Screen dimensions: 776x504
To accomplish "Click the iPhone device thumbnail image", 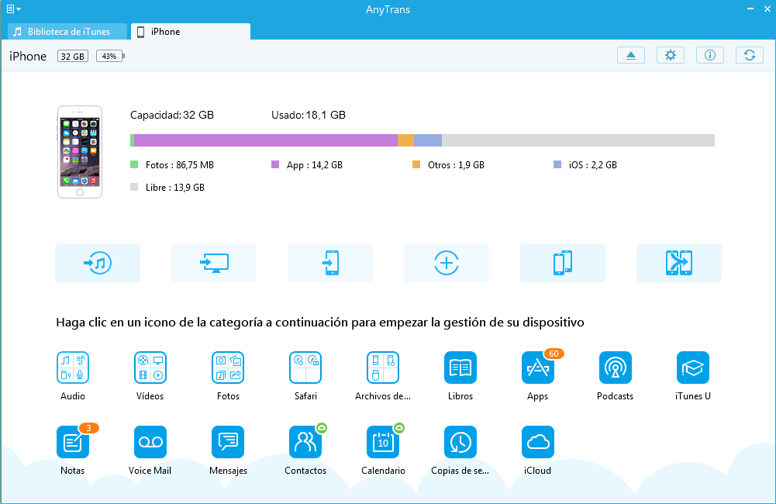I will [x=80, y=152].
